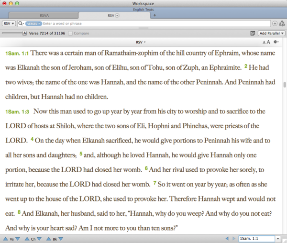The width and height of the screenshot is (287, 243).
Task: Click the pane divider handle below search
Action: click(x=143, y=28)
